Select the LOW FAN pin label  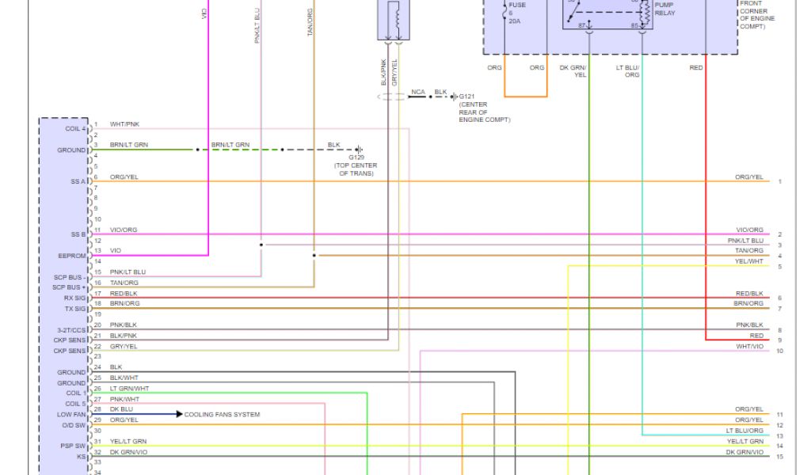point(71,414)
